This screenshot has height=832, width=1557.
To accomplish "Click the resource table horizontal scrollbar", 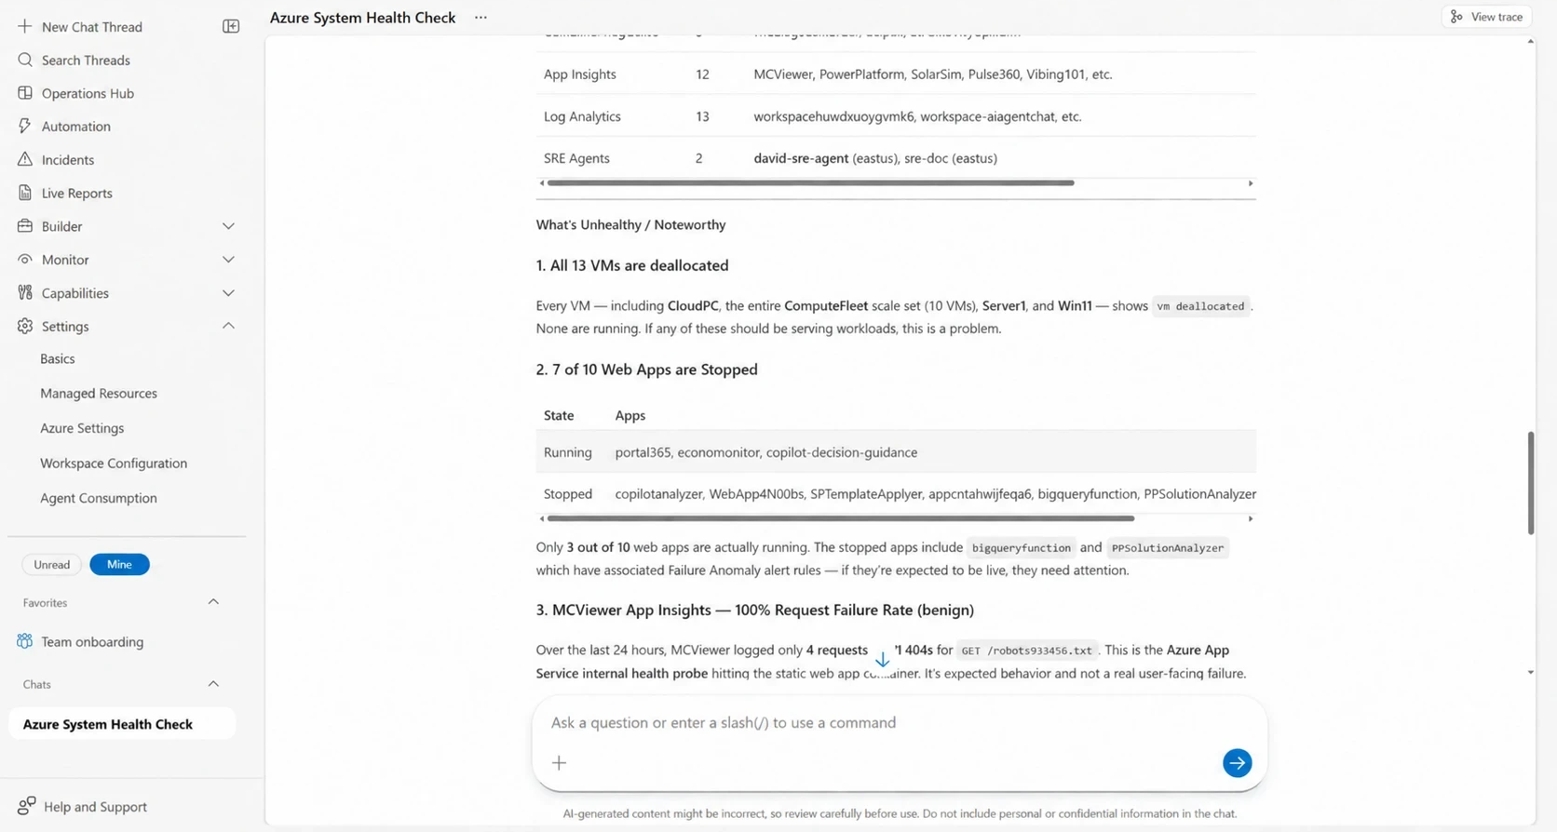I will 810,183.
